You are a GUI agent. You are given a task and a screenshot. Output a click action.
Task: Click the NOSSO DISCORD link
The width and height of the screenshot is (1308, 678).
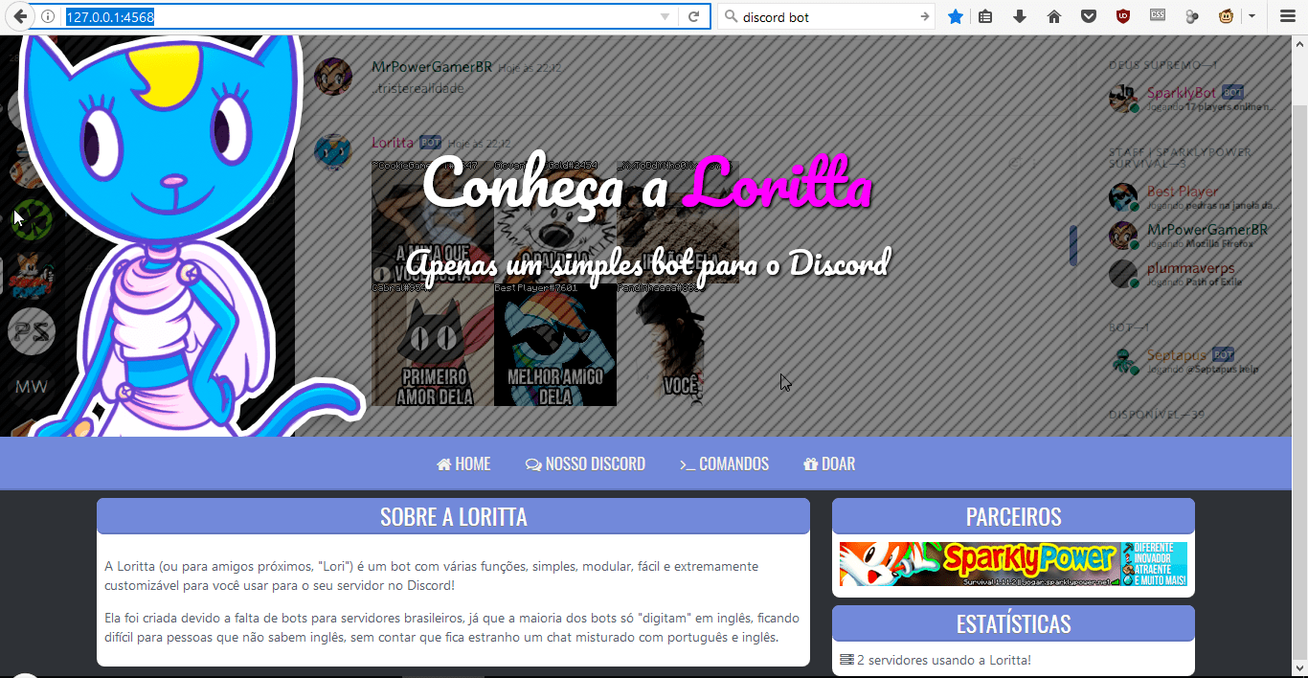[585, 464]
